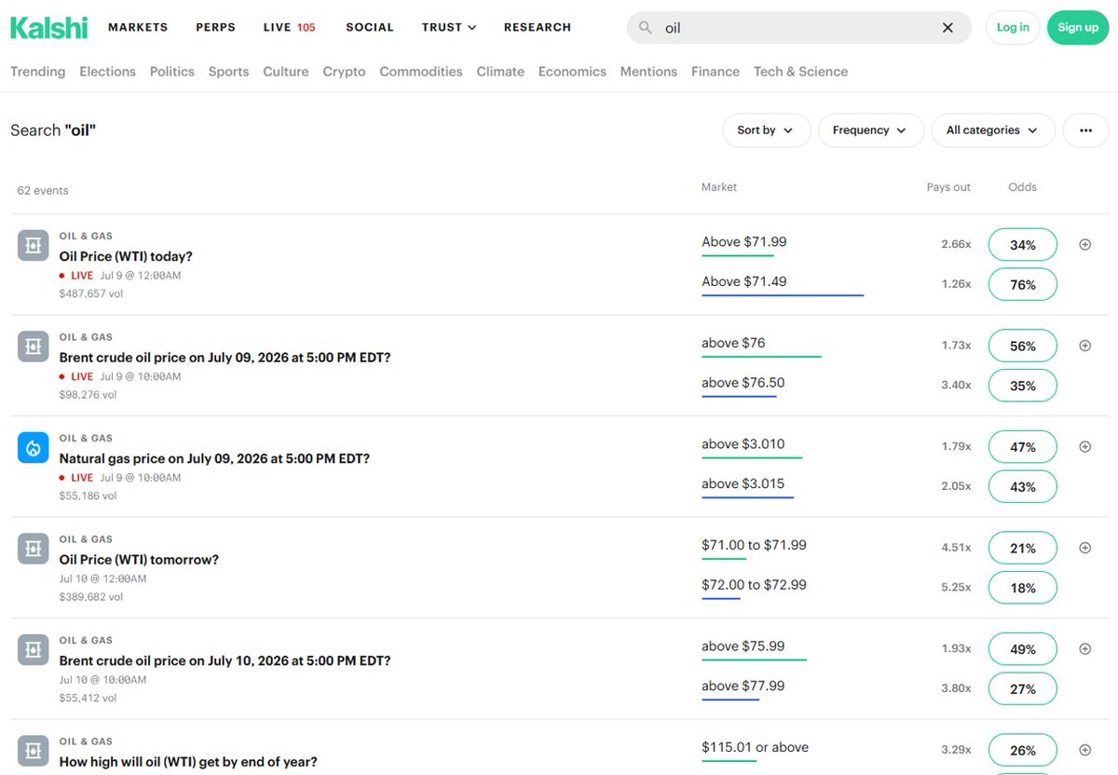Click the Brent crude July 09 event icon
Screen dimensions: 1118x775
(33, 347)
